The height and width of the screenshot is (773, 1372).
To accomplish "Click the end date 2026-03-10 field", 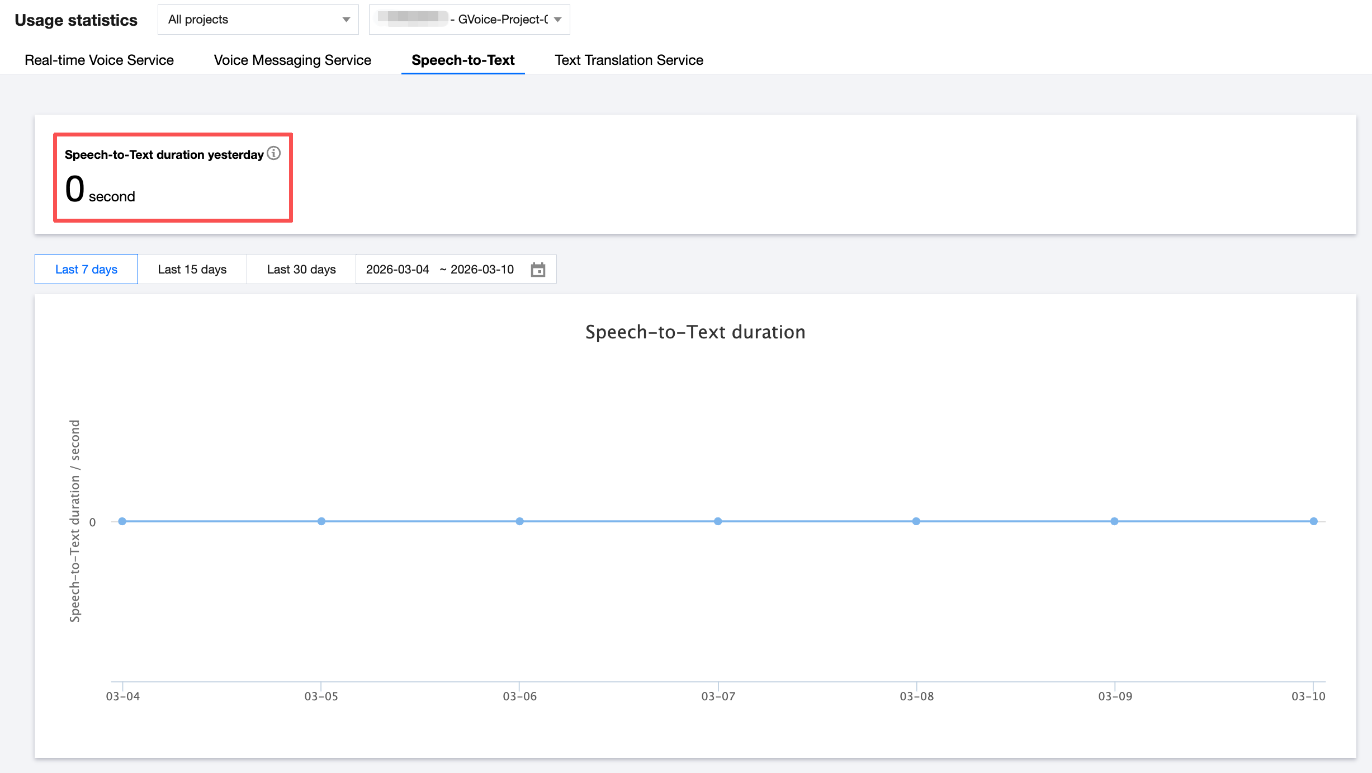I will click(482, 270).
